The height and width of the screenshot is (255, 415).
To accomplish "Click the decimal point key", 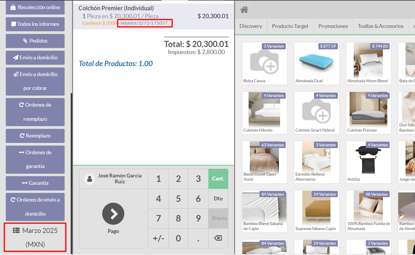I will coord(198,238).
